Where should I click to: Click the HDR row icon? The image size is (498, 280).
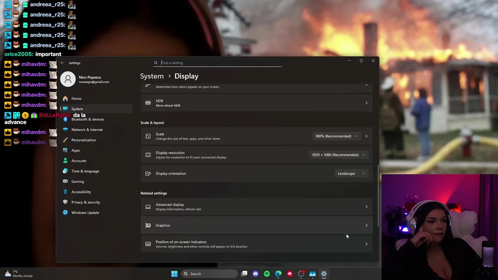click(x=148, y=103)
